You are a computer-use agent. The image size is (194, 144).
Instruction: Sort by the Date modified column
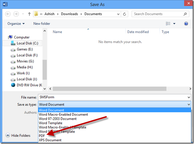pyautogui.click(x=138, y=32)
